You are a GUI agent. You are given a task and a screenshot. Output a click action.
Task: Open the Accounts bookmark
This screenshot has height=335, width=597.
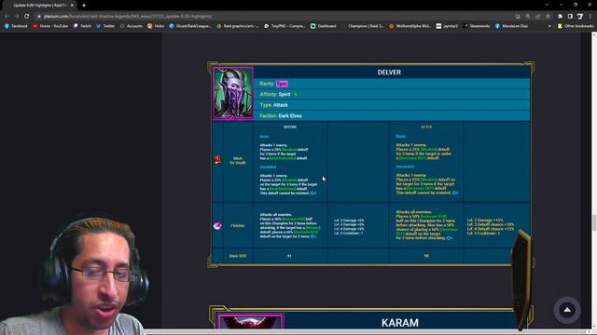point(131,26)
